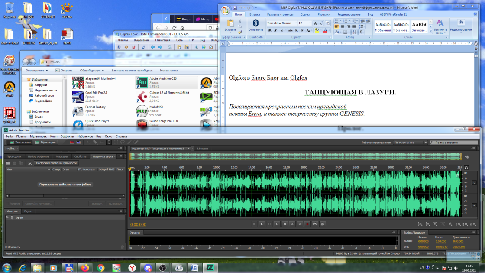Play the audio in Adobe Audition

(x=262, y=224)
